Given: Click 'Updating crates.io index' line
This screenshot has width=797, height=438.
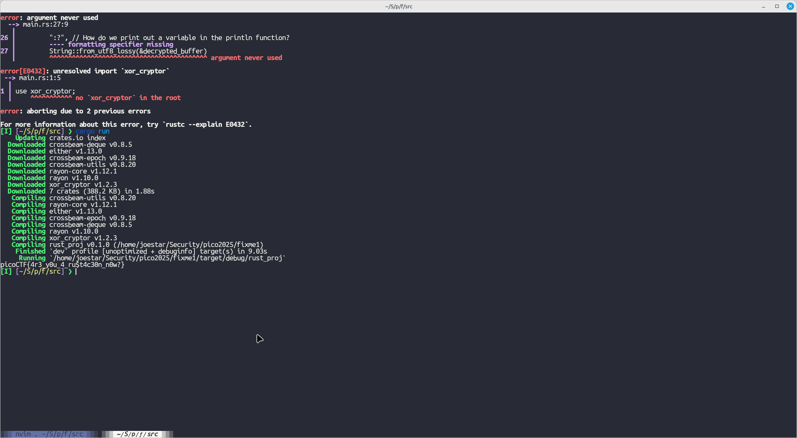Looking at the screenshot, I should pos(61,138).
